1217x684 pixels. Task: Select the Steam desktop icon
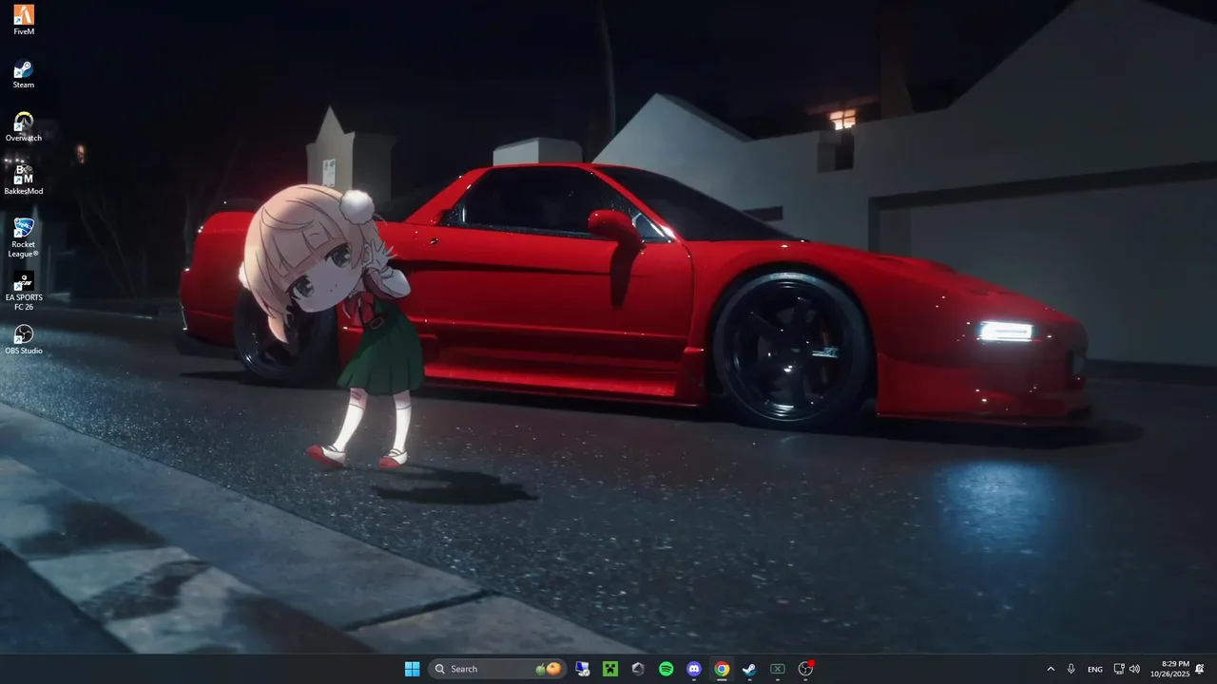pyautogui.click(x=24, y=74)
